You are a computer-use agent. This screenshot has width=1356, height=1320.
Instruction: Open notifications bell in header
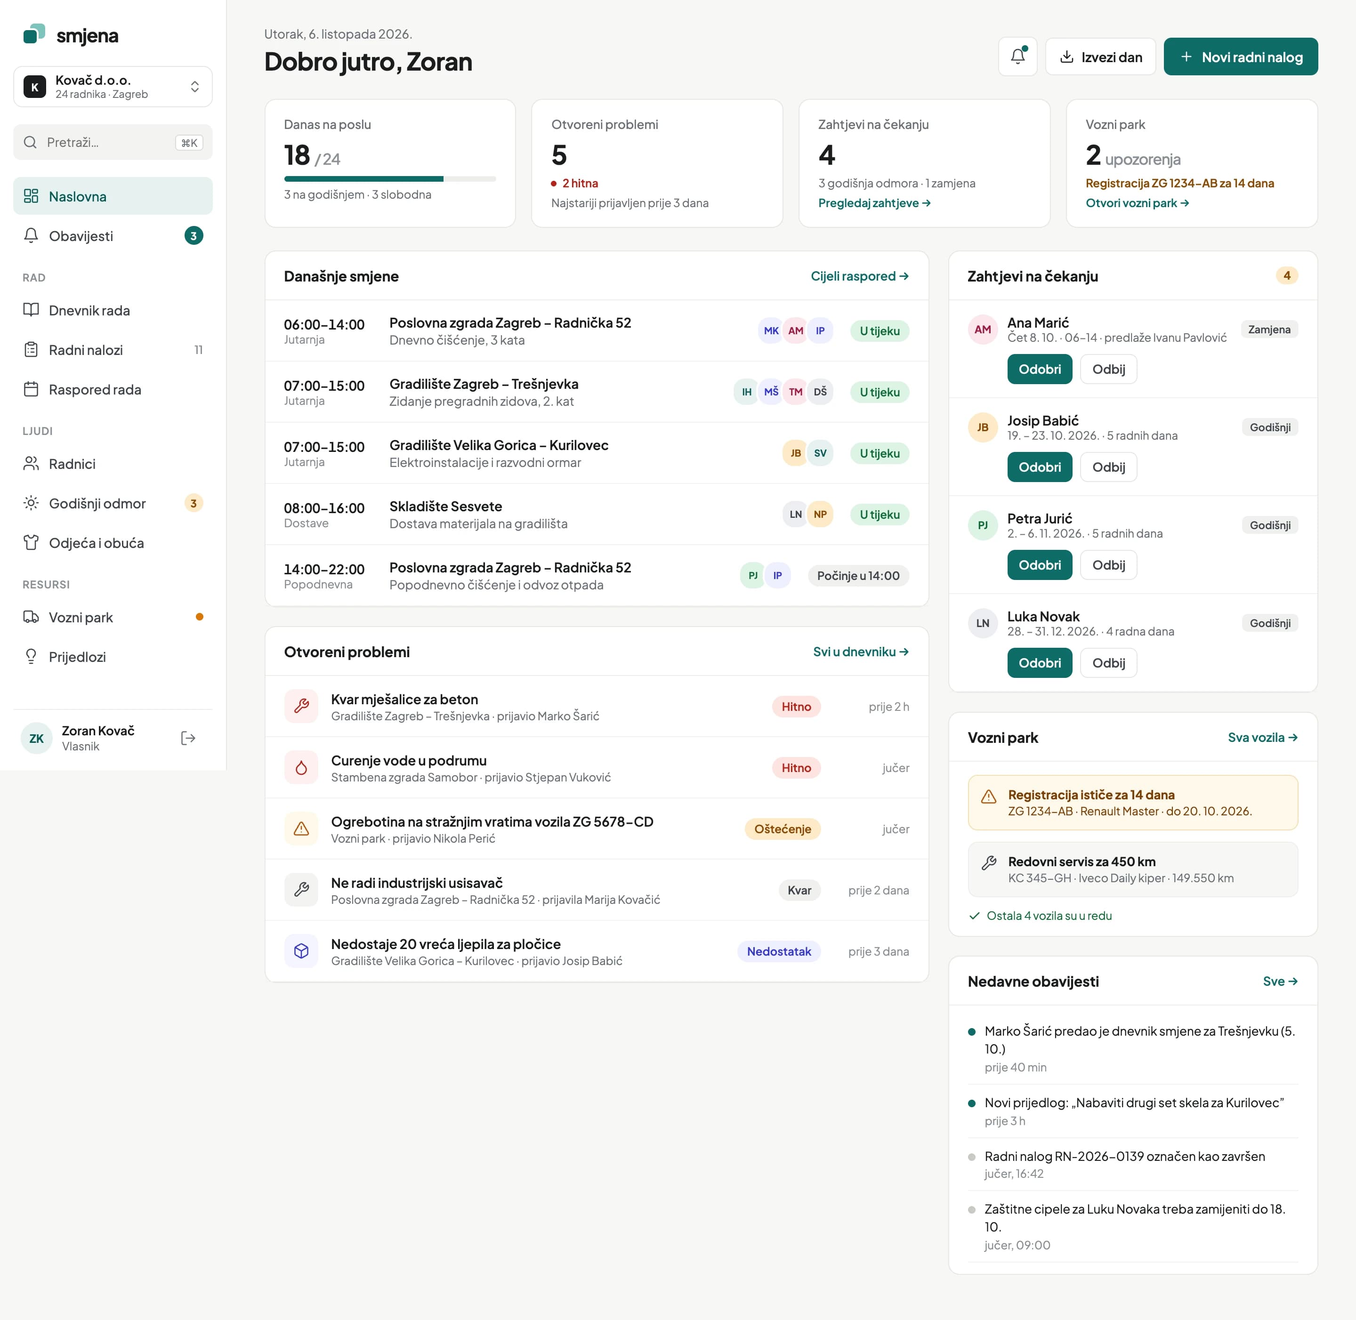[1017, 57]
